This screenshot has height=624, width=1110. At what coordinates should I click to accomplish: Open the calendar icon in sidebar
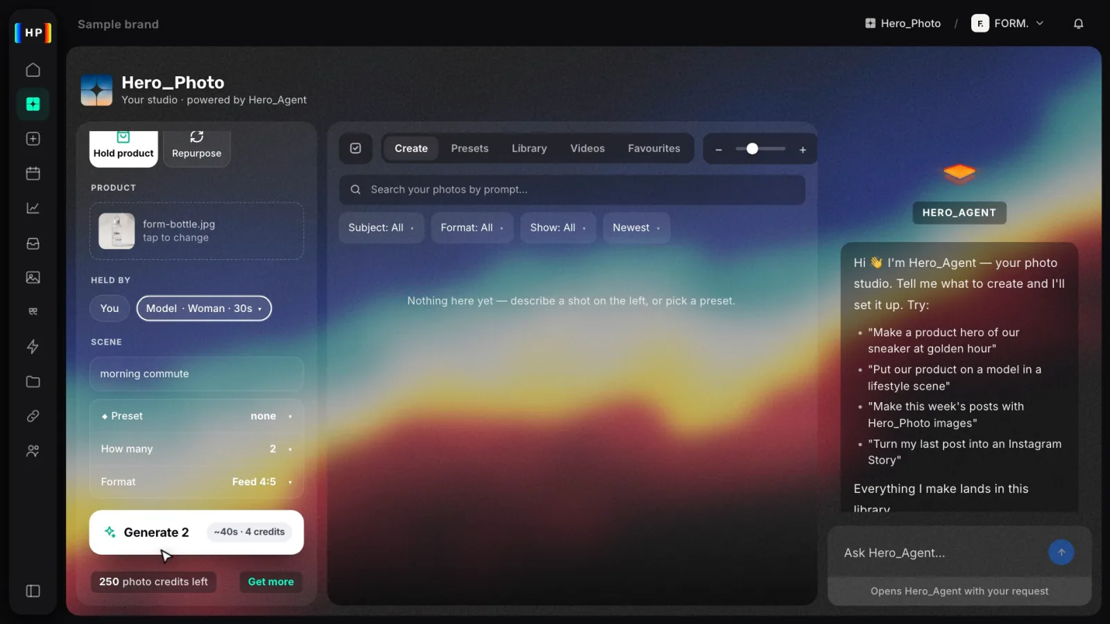[33, 173]
